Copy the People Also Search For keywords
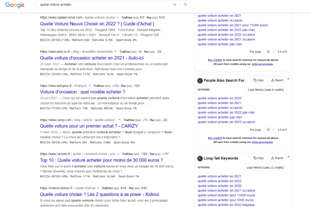 259,80
